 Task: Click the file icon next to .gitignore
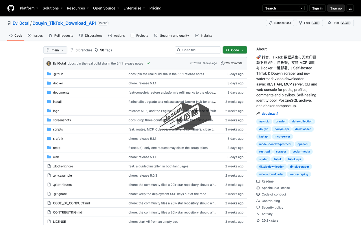[49, 194]
